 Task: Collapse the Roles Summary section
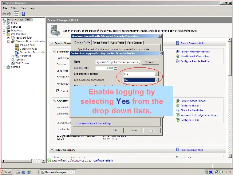coord(52,149)
